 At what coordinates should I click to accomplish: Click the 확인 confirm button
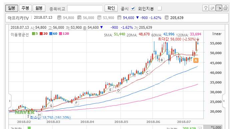pos(111,8)
